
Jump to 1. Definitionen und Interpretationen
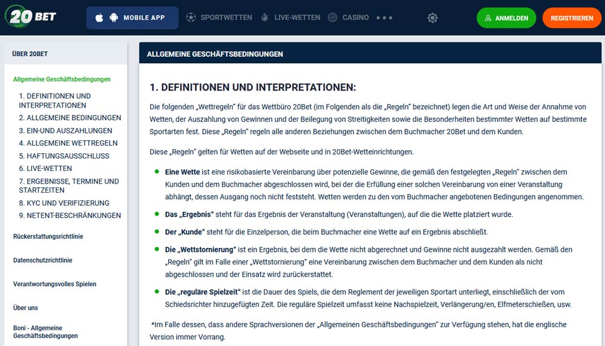pos(55,101)
